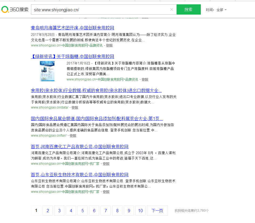Click the green 搜索 button

coord(189,9)
